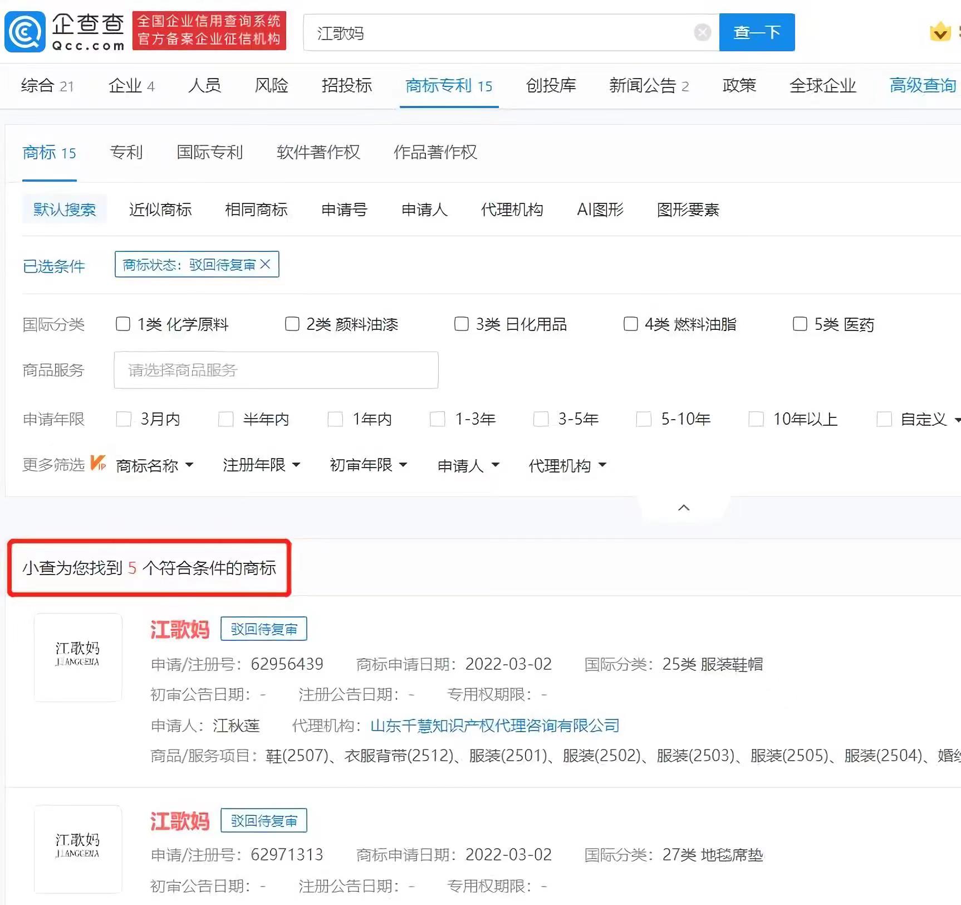Click applicant name 江秋莲

click(236, 726)
